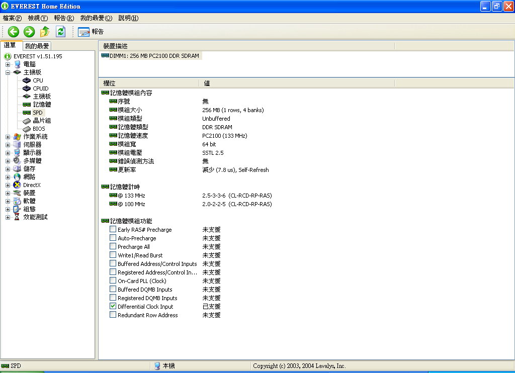
Task: Select the CPU chip icon in tree
Action: click(27, 80)
